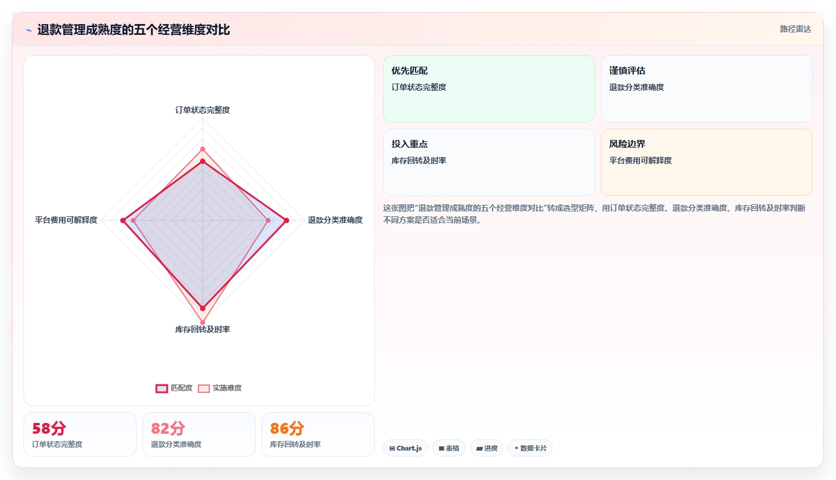Click the lightning icon beside the title
The image size is (836, 480).
click(28, 30)
